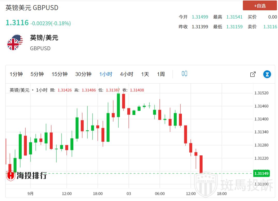Select the 1分钟 timeframe
Viewport: 278px width, 201px height.
(x=16, y=74)
